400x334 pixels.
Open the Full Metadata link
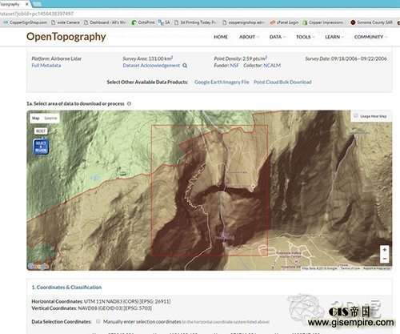click(46, 66)
